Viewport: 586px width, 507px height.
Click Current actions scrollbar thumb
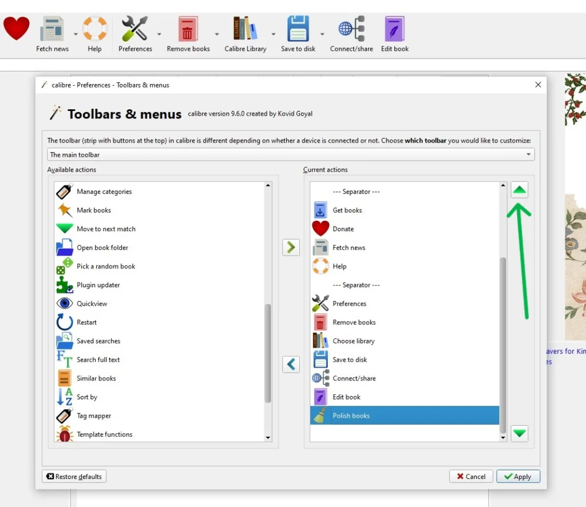pyautogui.click(x=502, y=345)
